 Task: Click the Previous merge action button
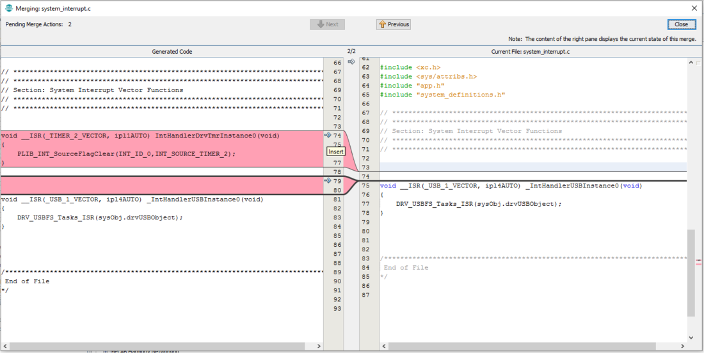tap(394, 24)
